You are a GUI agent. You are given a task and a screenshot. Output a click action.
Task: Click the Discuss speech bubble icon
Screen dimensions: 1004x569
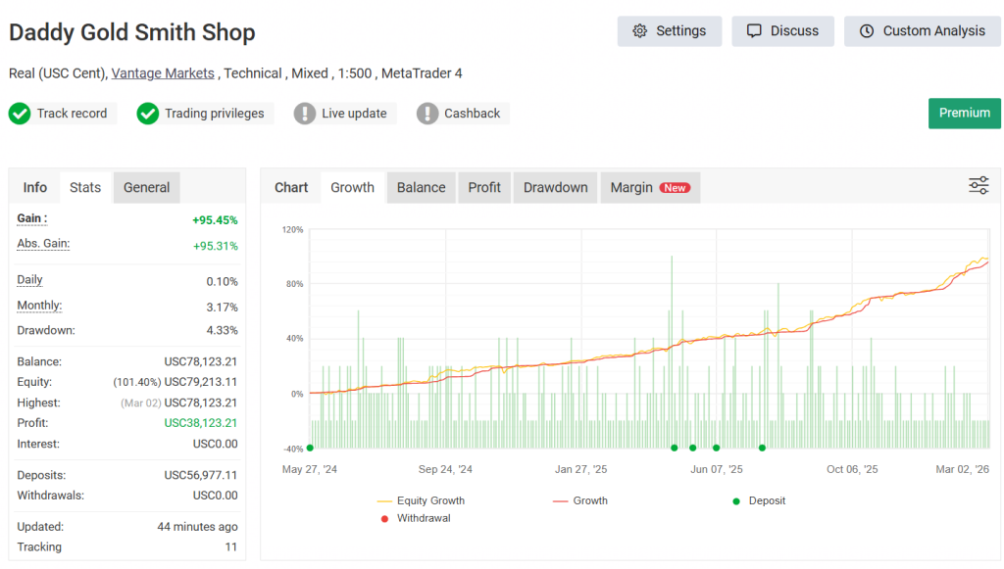[x=754, y=31]
